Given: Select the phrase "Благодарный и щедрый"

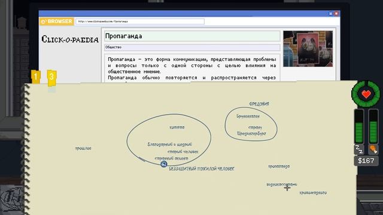Looking at the screenshot, I should 169,145.
